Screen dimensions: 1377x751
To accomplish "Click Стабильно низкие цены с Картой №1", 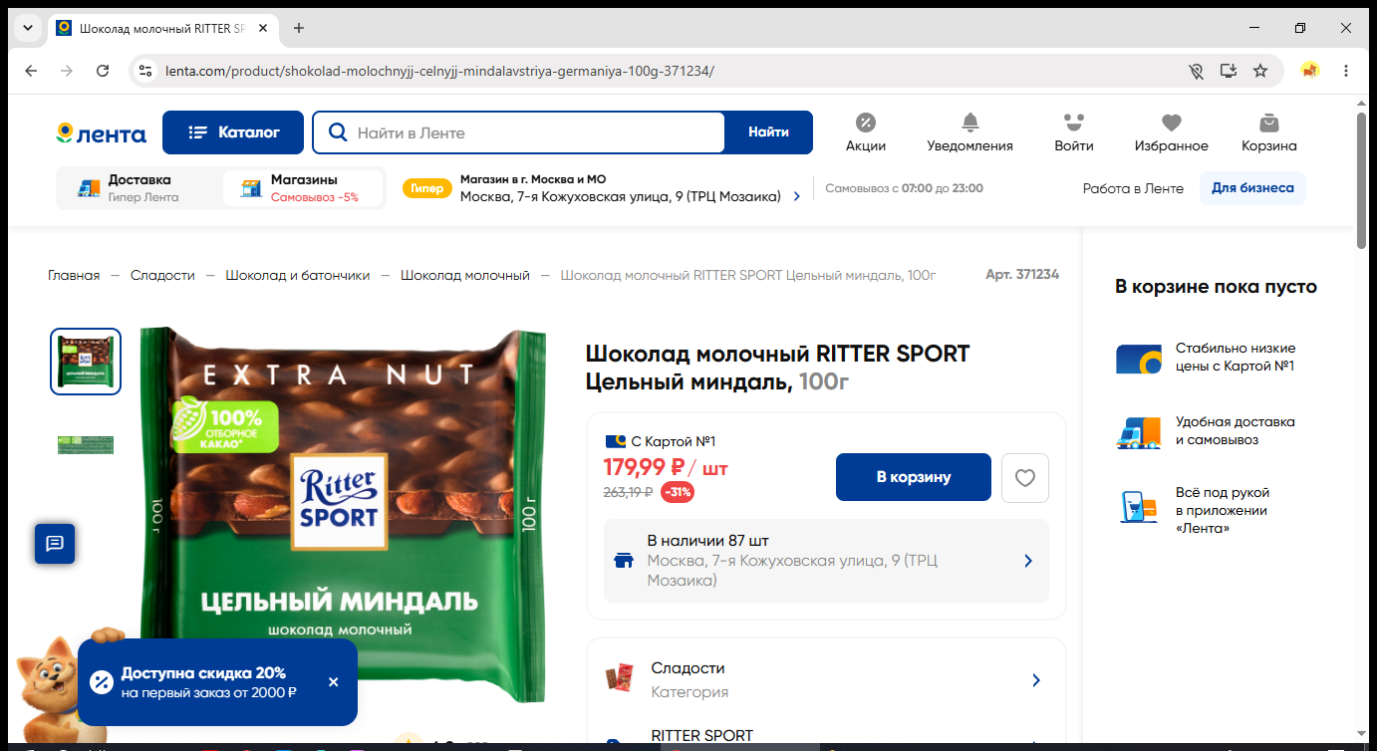I will coord(1236,358).
